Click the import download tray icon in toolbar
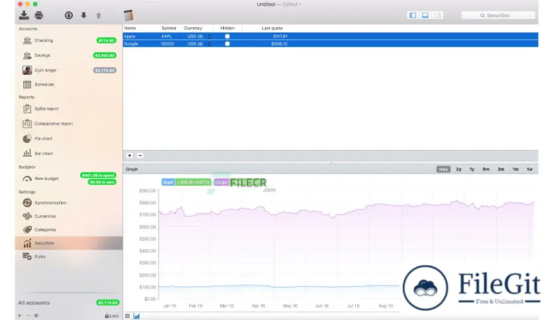 point(24,15)
